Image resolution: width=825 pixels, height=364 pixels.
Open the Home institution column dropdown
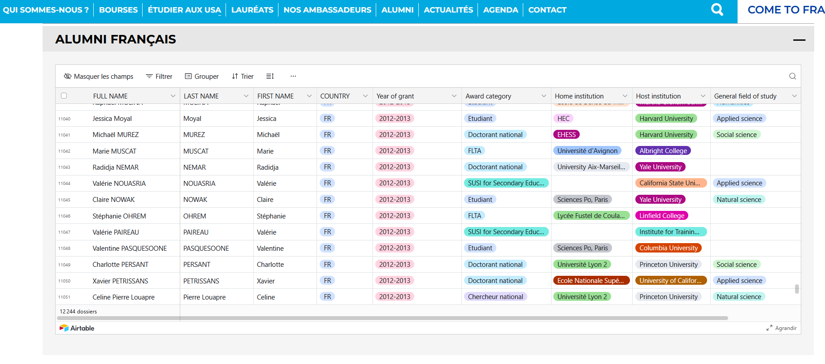tap(625, 96)
